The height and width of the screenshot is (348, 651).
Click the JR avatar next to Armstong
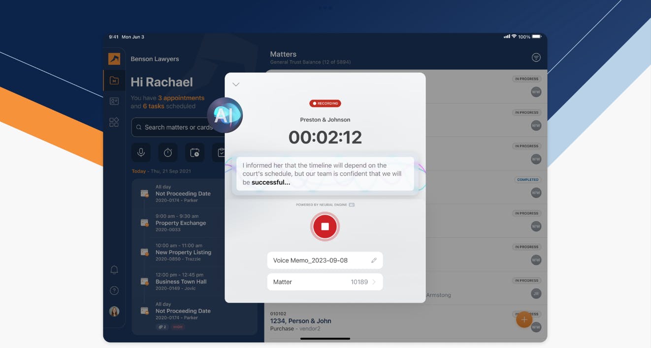point(536,293)
